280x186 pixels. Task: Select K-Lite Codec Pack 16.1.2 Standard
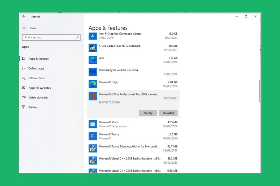click(x=133, y=48)
